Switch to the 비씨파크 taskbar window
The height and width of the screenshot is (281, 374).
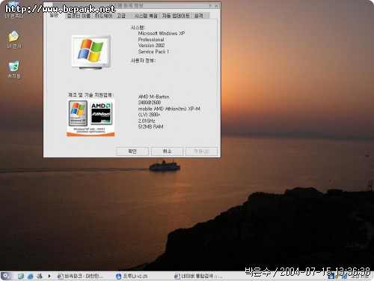(x=80, y=276)
